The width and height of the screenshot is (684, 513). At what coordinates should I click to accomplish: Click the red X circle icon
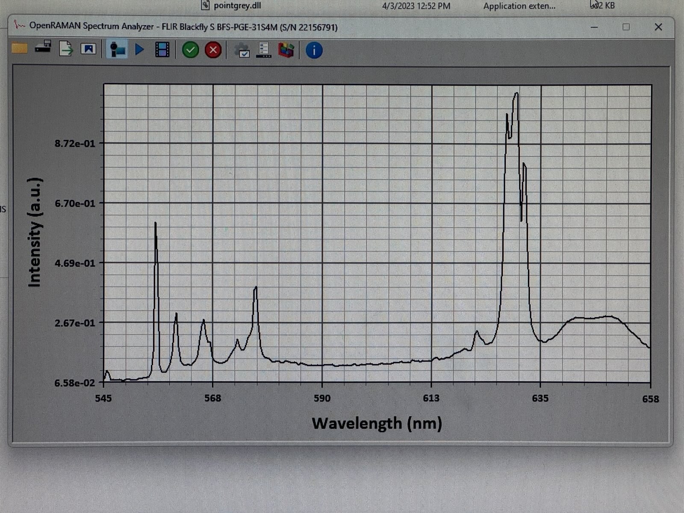point(213,50)
